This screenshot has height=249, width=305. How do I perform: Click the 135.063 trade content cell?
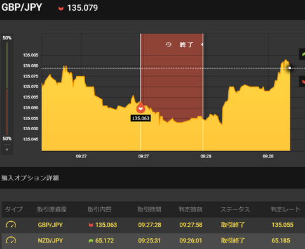pos(106,225)
